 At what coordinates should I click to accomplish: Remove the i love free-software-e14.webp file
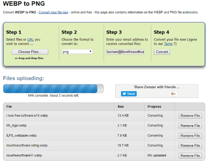(x=190, y=116)
